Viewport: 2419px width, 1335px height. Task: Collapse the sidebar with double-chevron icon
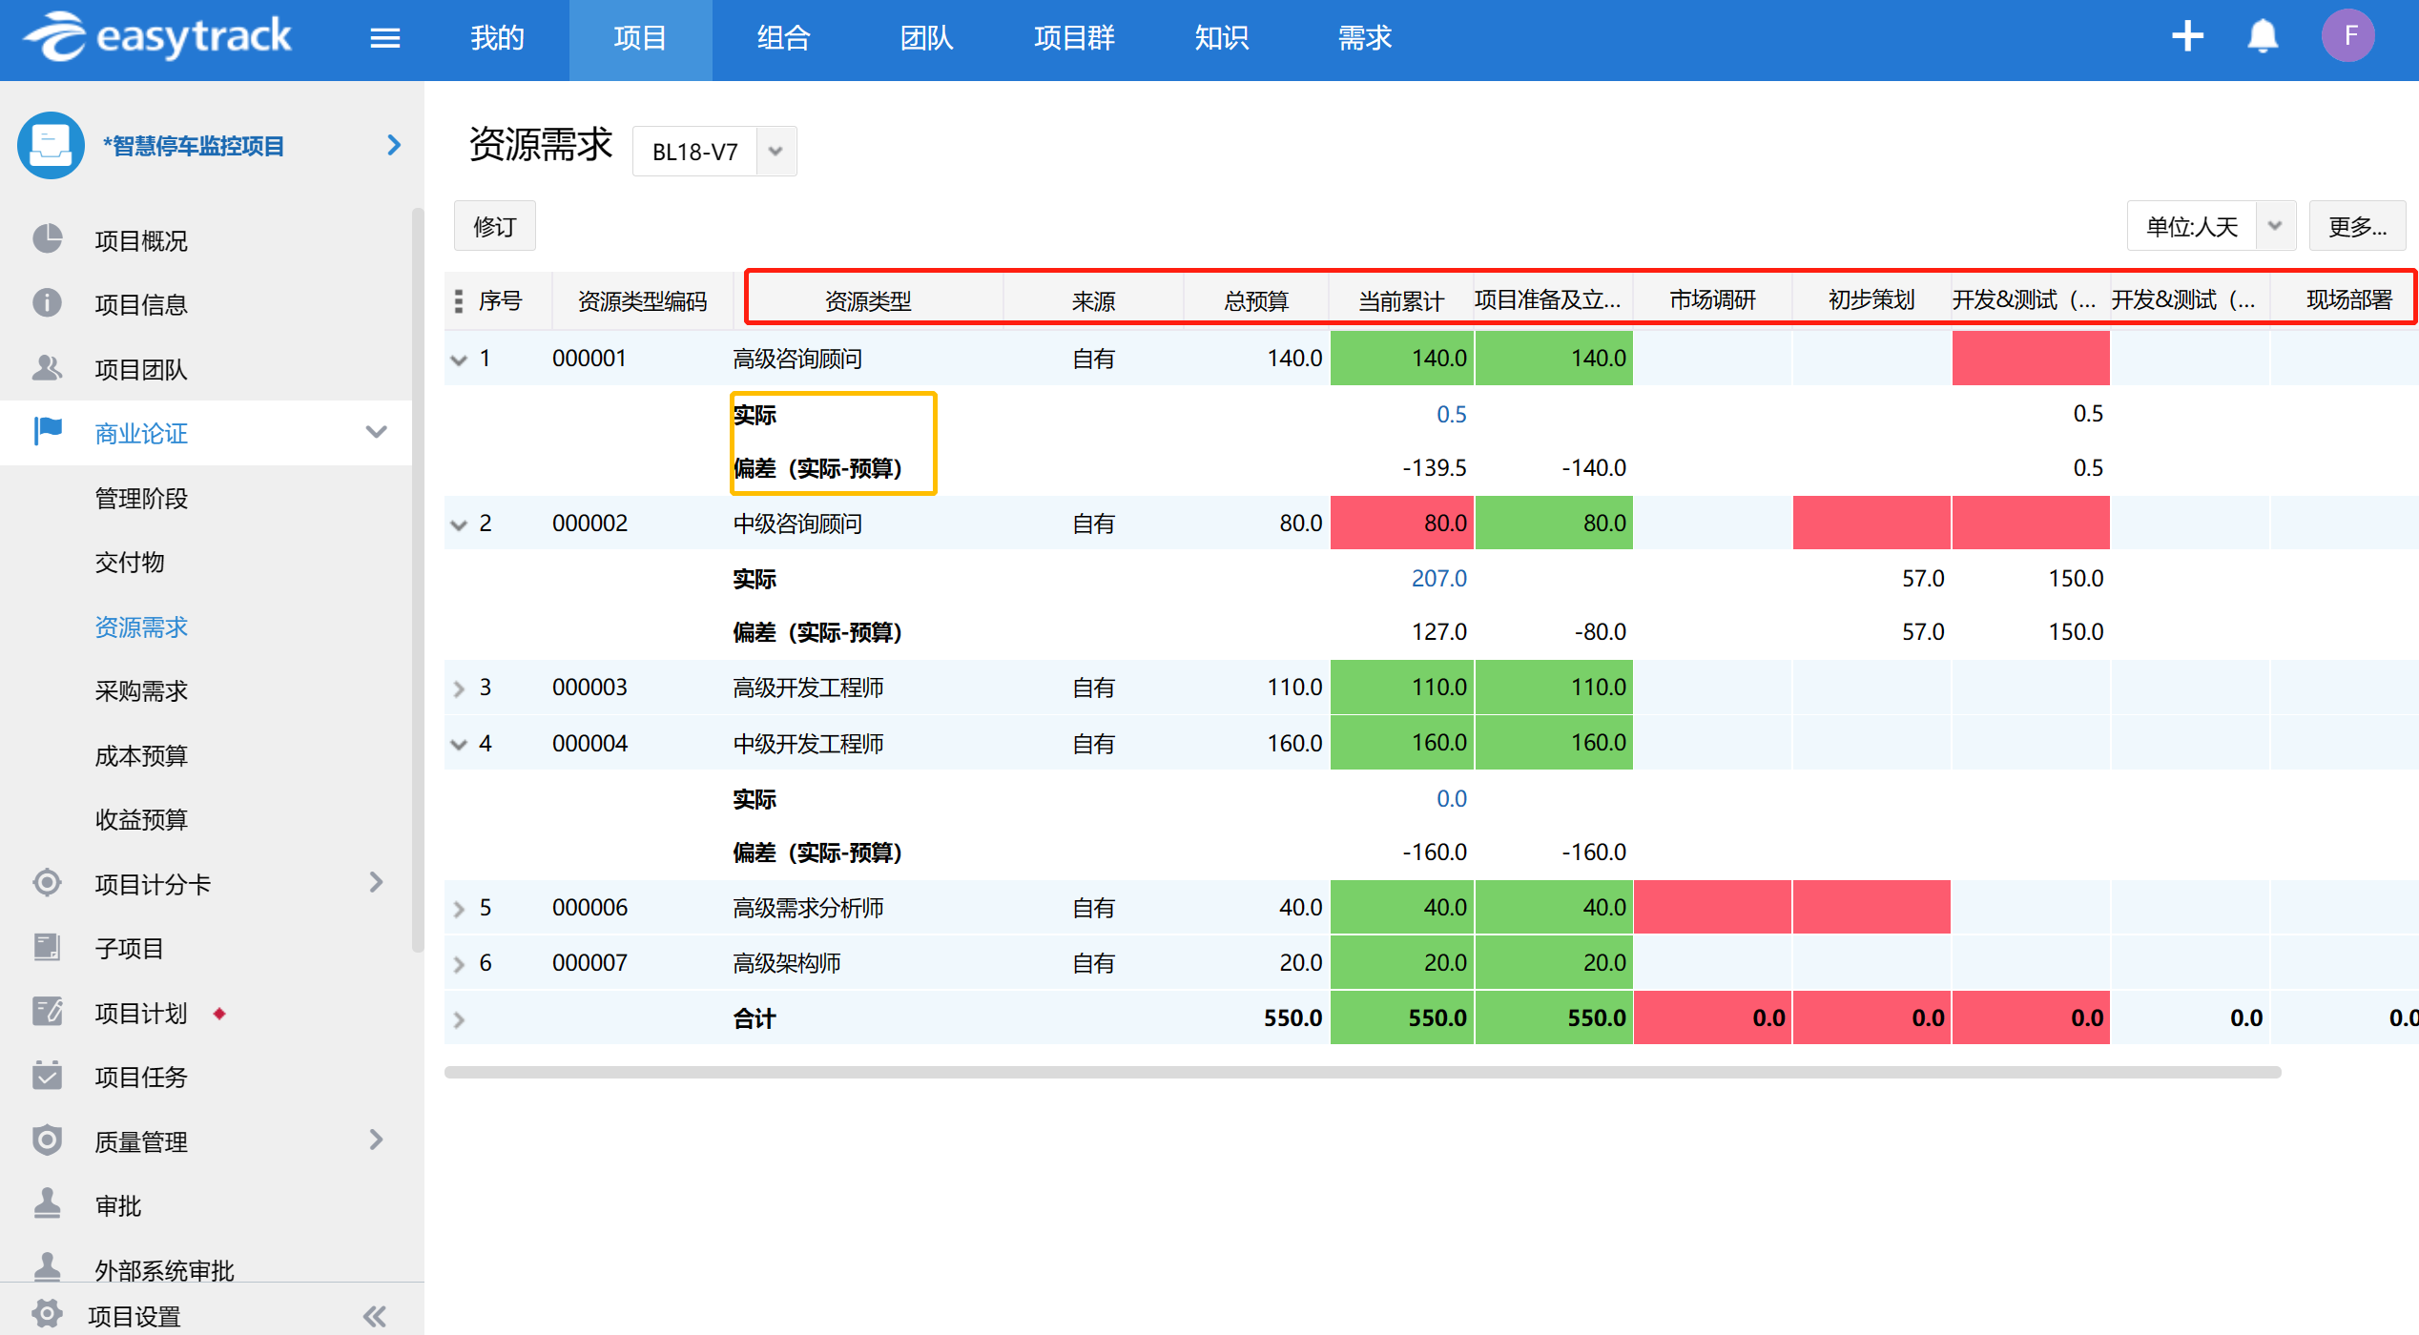374,1316
